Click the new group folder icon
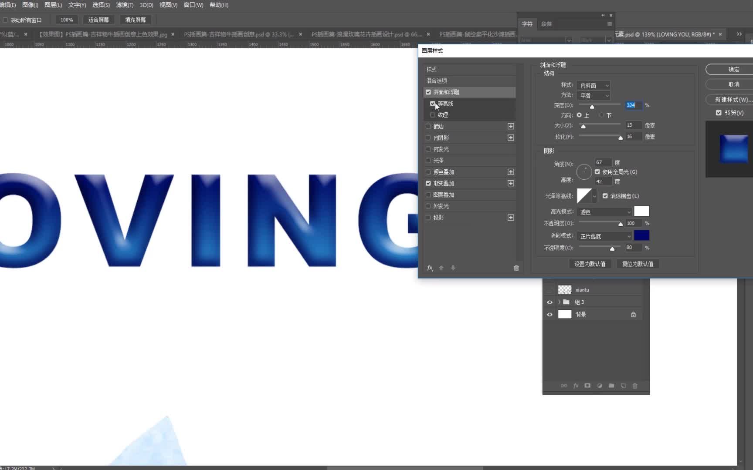 tap(611, 386)
